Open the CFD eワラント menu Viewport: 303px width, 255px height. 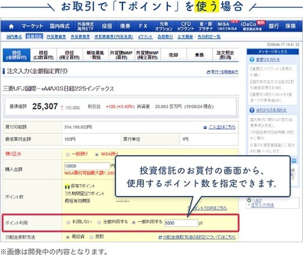(186, 26)
